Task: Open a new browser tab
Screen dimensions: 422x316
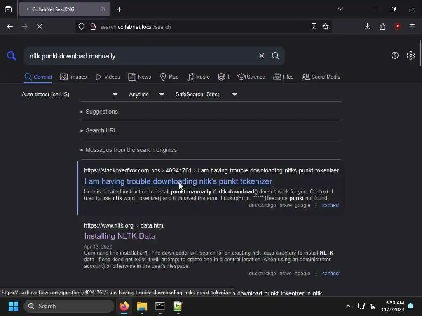Action: coord(119,9)
